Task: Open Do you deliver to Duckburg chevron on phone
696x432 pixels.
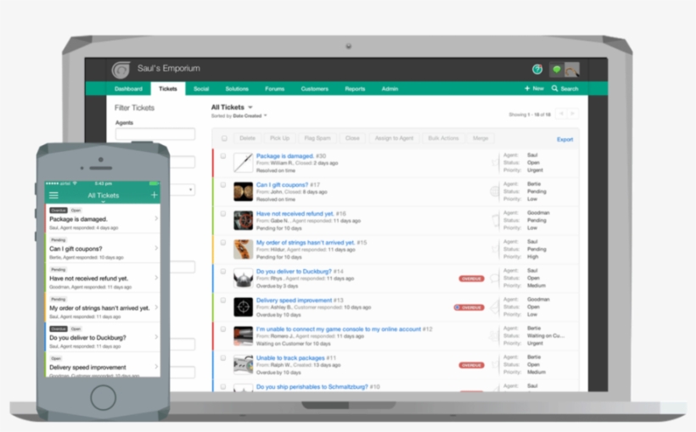Action: 156,337
